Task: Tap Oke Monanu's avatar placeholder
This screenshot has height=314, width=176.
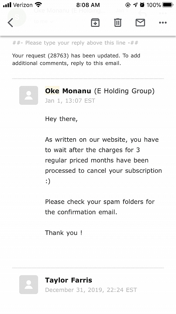Action: (28, 95)
